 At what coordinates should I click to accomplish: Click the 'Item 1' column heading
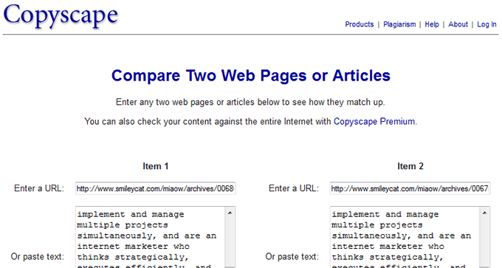coord(156,166)
